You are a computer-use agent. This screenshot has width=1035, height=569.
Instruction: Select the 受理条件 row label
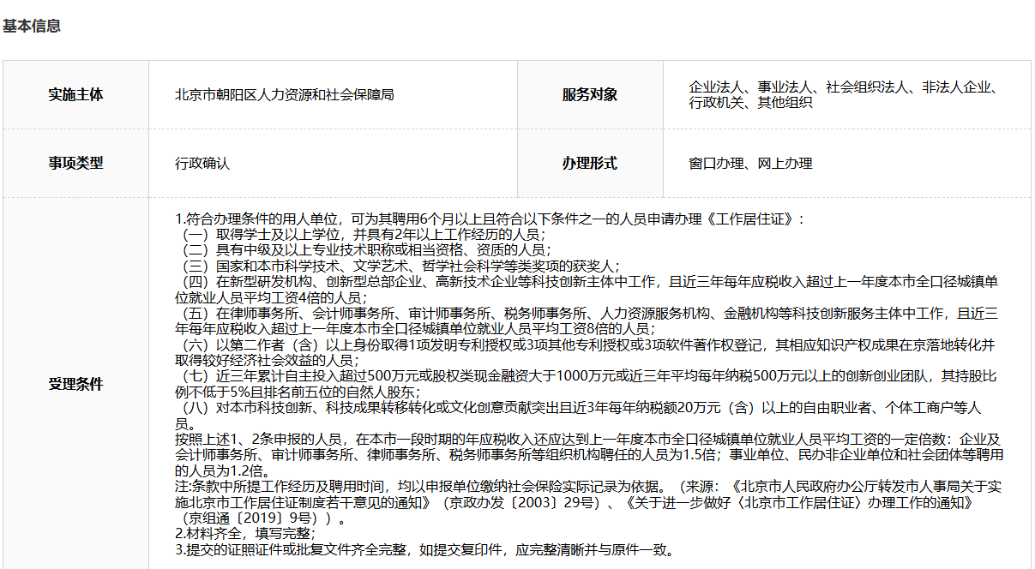coord(75,384)
